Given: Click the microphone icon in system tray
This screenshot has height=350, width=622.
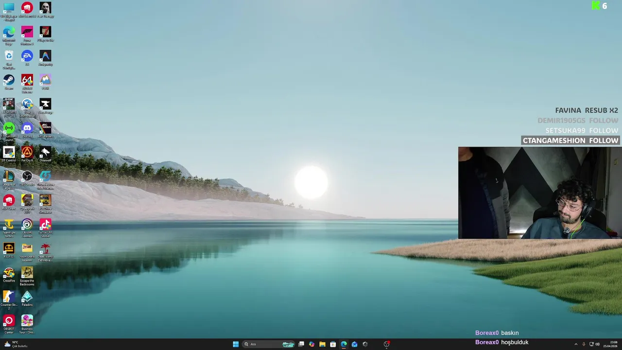Looking at the screenshot, I should [x=584, y=344].
